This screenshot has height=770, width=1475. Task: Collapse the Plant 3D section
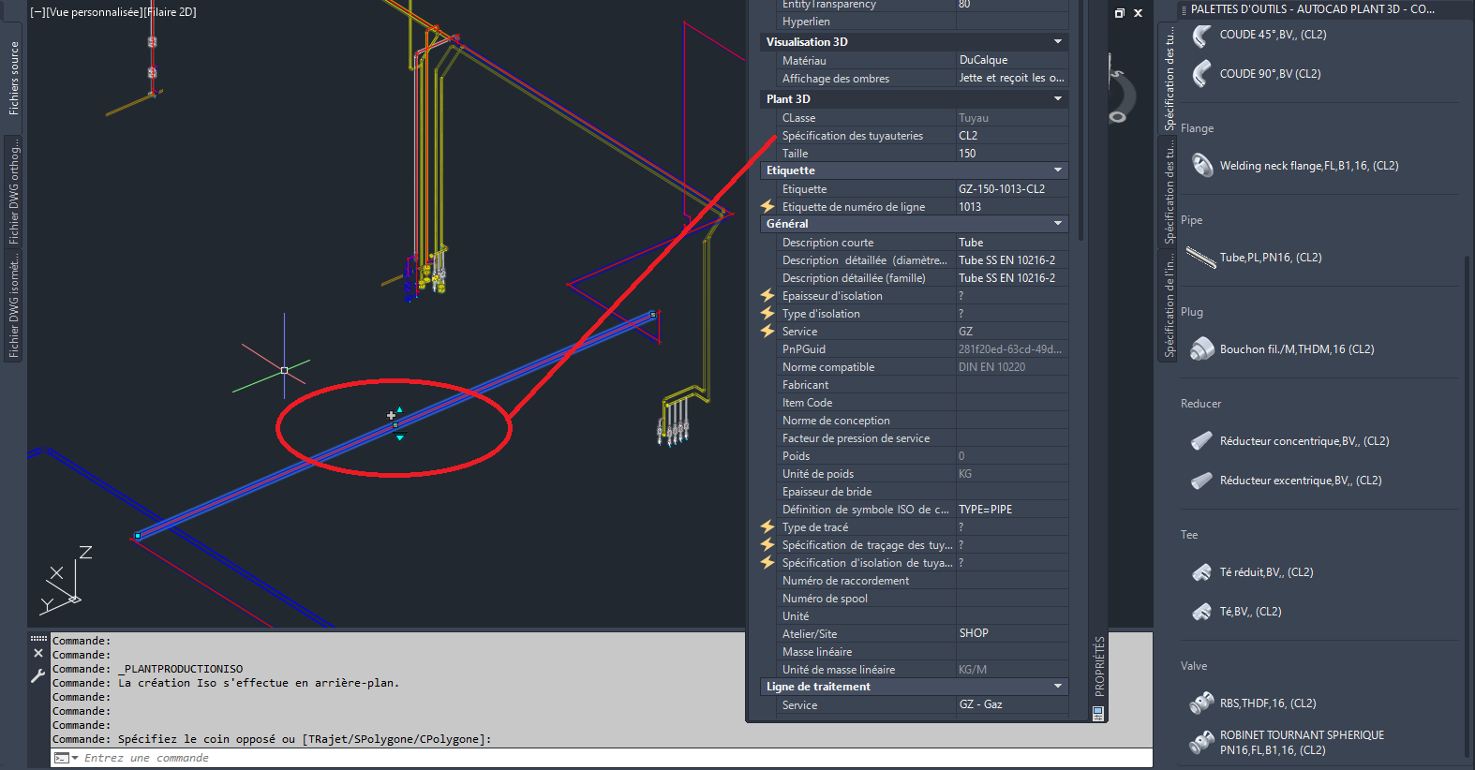[x=1058, y=98]
